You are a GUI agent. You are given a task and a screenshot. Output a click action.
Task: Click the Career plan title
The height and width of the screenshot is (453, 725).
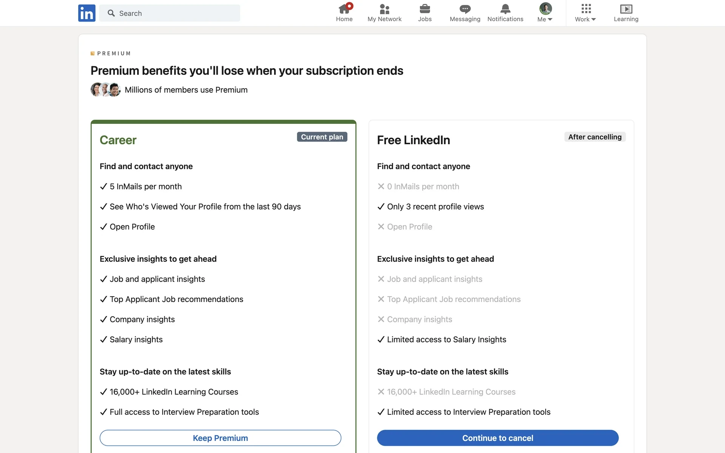[x=118, y=140]
